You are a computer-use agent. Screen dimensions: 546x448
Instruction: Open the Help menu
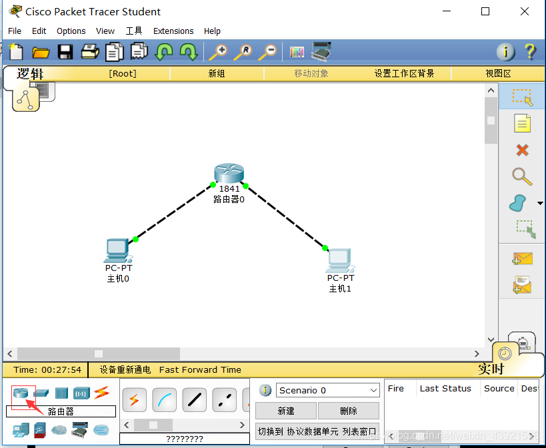click(x=212, y=31)
